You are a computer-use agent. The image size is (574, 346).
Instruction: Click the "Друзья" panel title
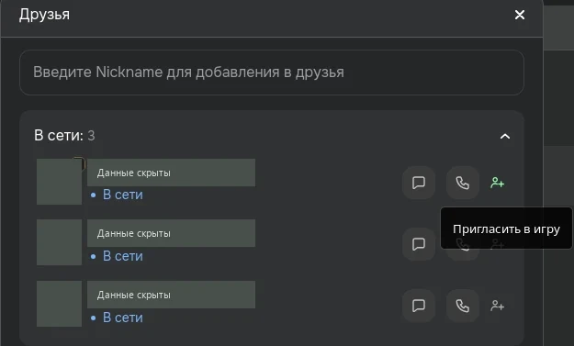[44, 15]
